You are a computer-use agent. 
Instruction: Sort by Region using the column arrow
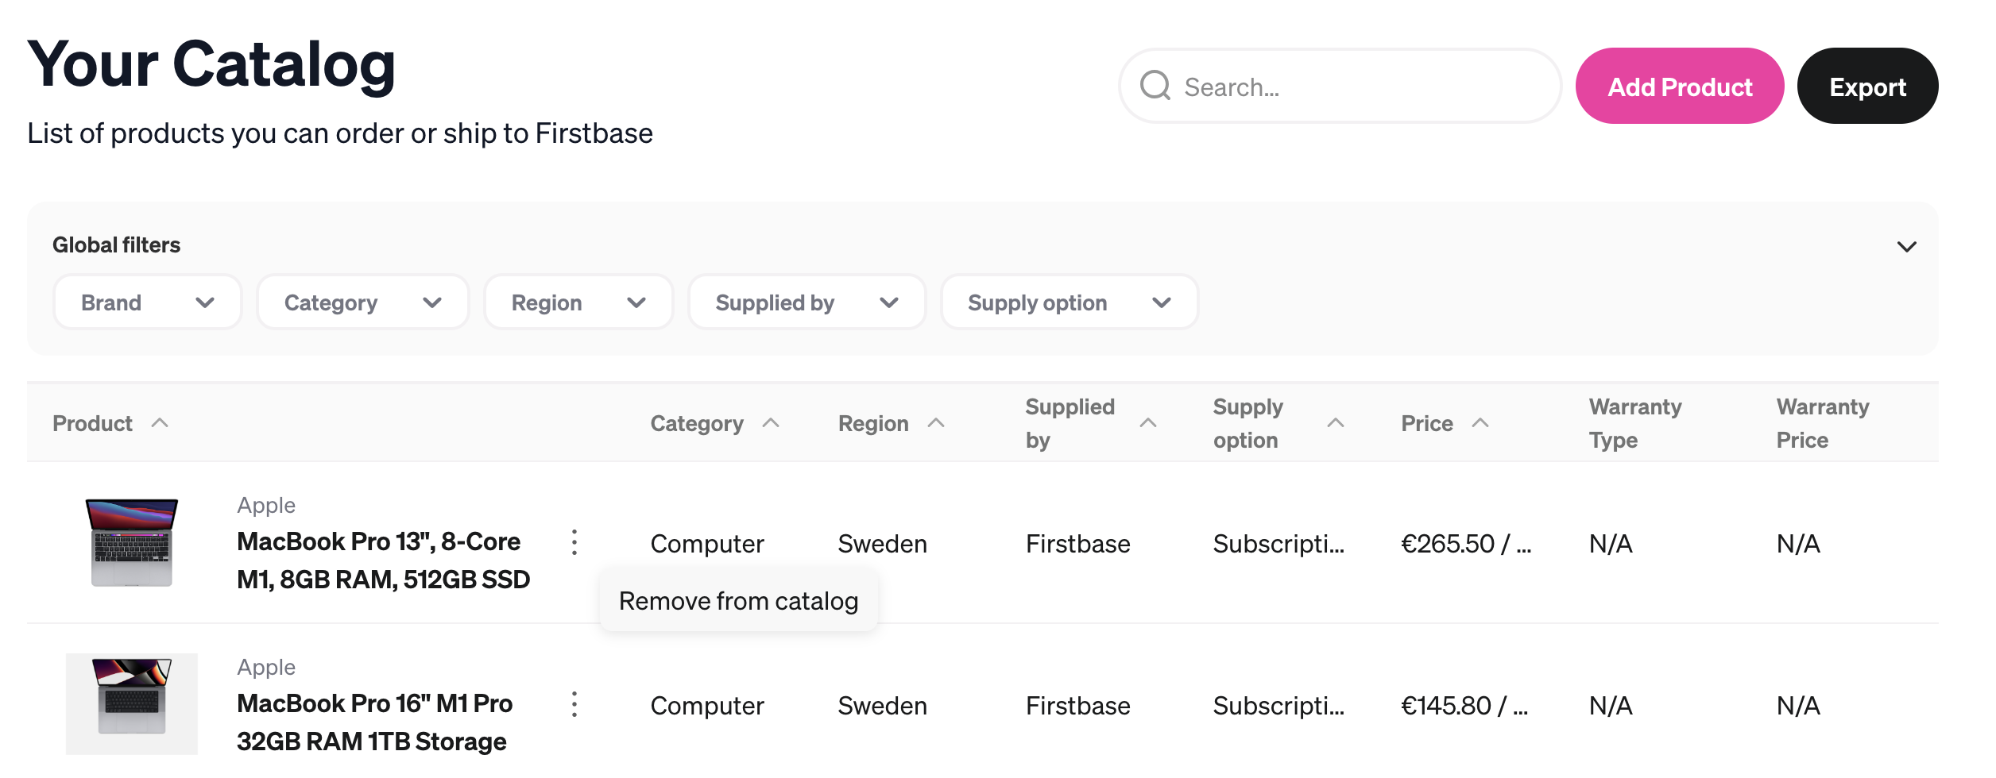click(x=936, y=423)
